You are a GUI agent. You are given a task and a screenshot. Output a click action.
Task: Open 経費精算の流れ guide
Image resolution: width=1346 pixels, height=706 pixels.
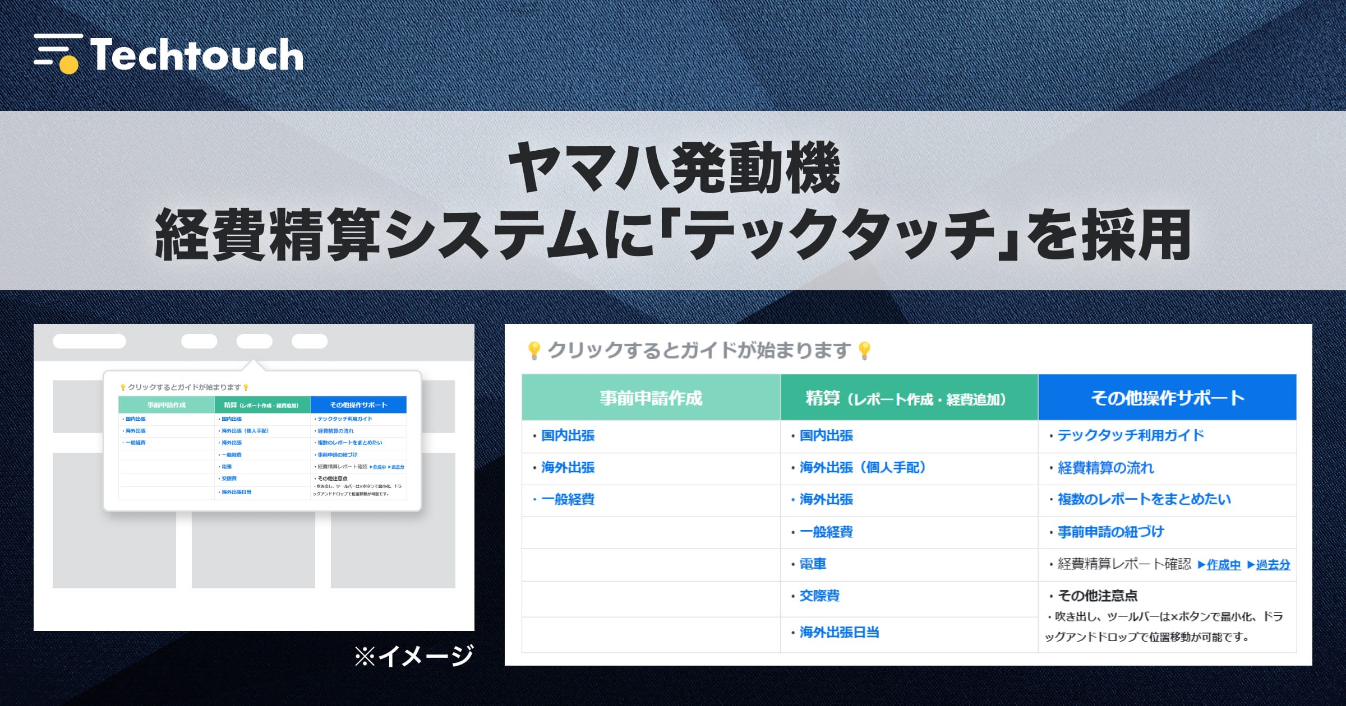(1105, 468)
